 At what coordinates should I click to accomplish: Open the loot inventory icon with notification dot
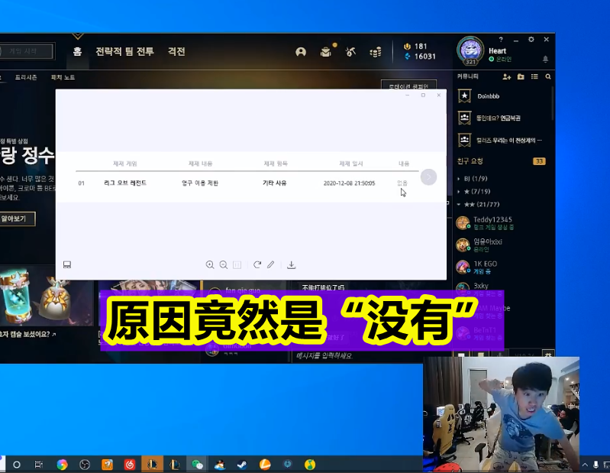click(x=326, y=52)
